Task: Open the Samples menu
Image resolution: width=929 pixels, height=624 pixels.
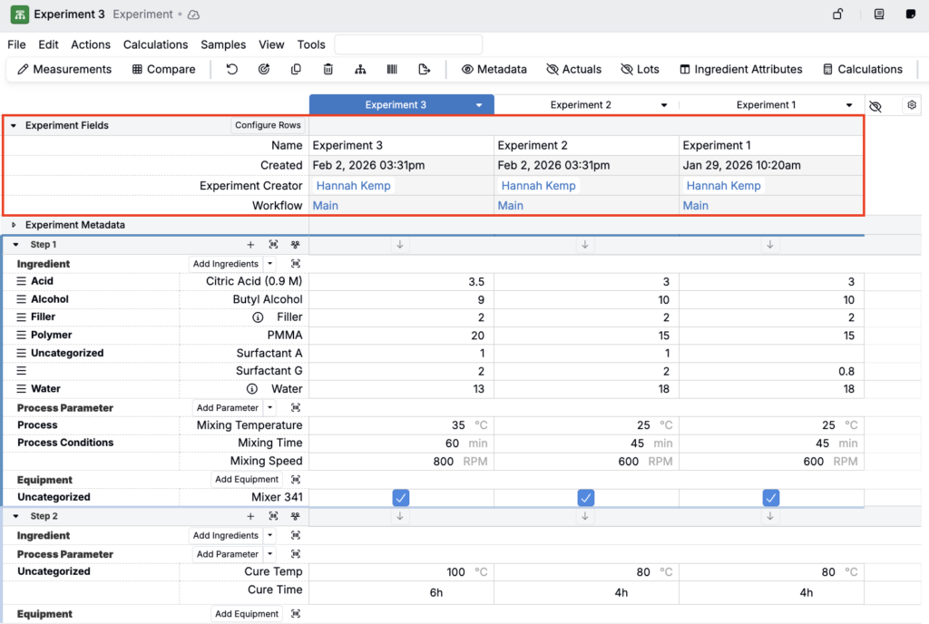Action: (223, 44)
